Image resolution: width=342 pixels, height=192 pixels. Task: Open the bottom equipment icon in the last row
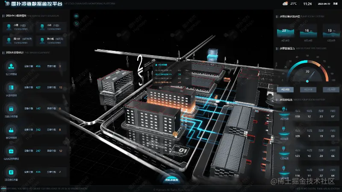click(11, 172)
